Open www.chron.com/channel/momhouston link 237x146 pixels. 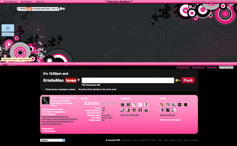pyautogui.click(x=59, y=119)
